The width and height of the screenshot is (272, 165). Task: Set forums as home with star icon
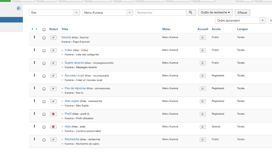[x=203, y=38]
